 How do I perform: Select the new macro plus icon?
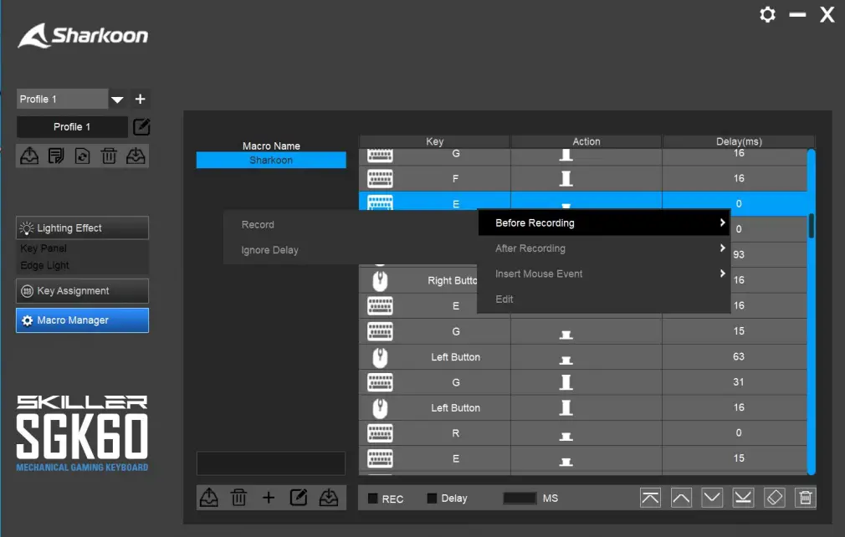pos(269,497)
